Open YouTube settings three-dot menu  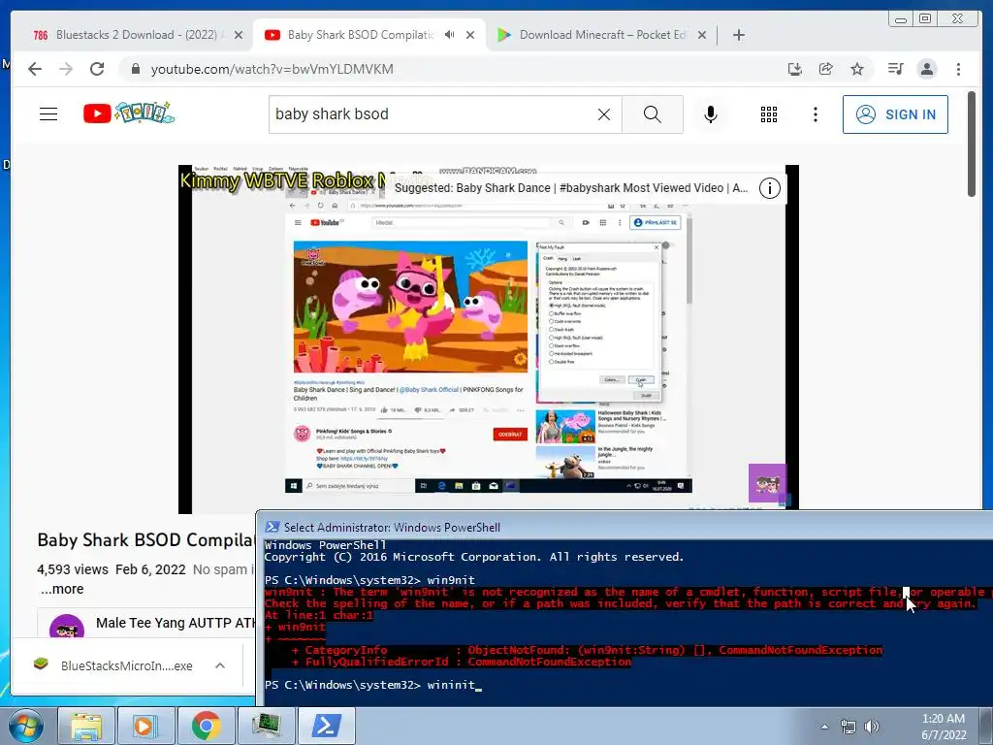click(x=815, y=114)
